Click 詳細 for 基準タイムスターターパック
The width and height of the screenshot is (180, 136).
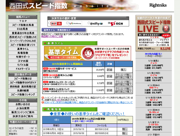pyautogui.click(x=110, y=83)
